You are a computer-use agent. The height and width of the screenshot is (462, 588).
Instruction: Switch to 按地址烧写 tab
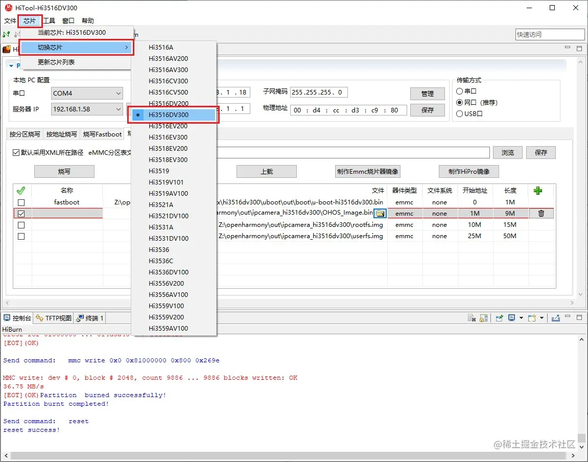61,134
